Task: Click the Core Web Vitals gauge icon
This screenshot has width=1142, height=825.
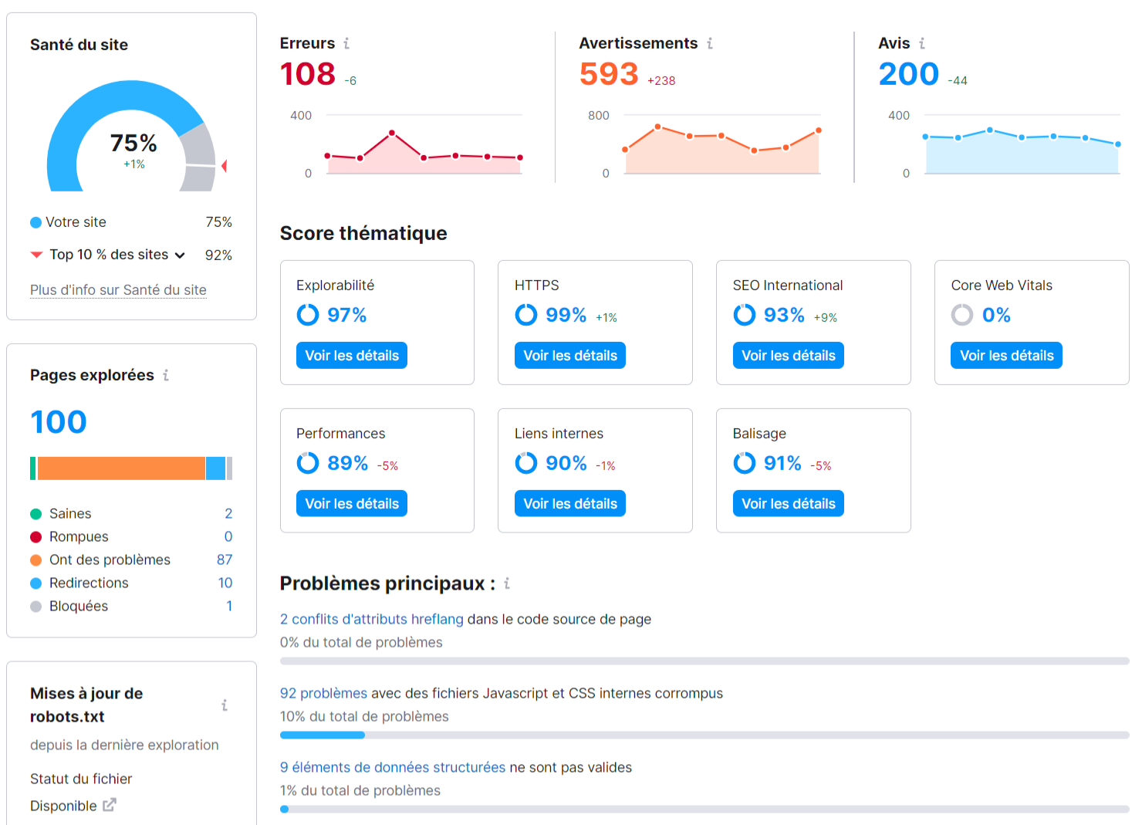Action: point(962,315)
